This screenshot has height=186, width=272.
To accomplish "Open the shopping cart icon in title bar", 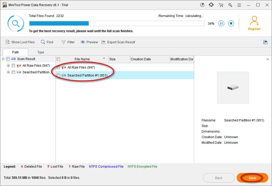I will [221, 5].
